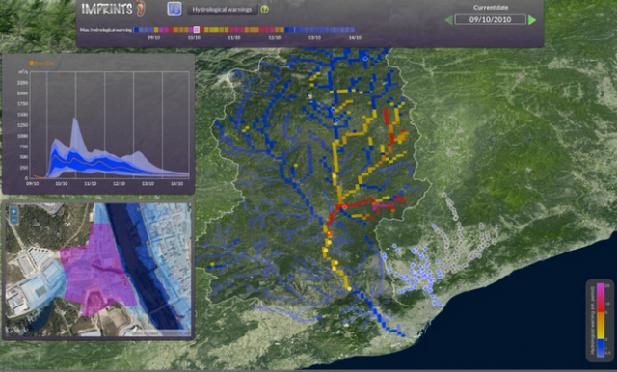Image resolution: width=617 pixels, height=372 pixels.
Task: Open the Hydrological warnings dropdown
Action: click(223, 10)
